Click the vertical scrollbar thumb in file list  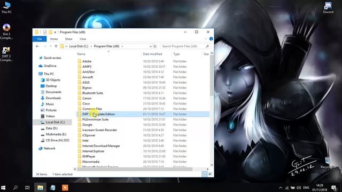pyautogui.click(x=212, y=76)
